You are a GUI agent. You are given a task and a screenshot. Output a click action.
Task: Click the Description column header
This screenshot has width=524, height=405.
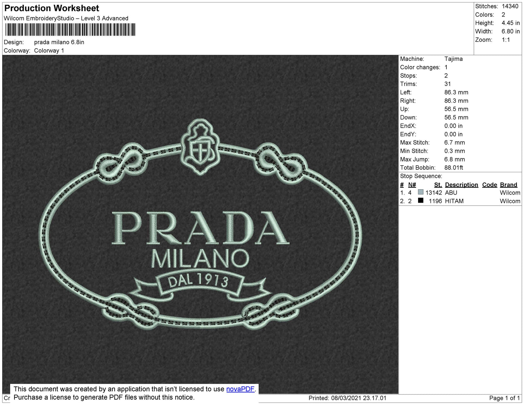(x=461, y=185)
